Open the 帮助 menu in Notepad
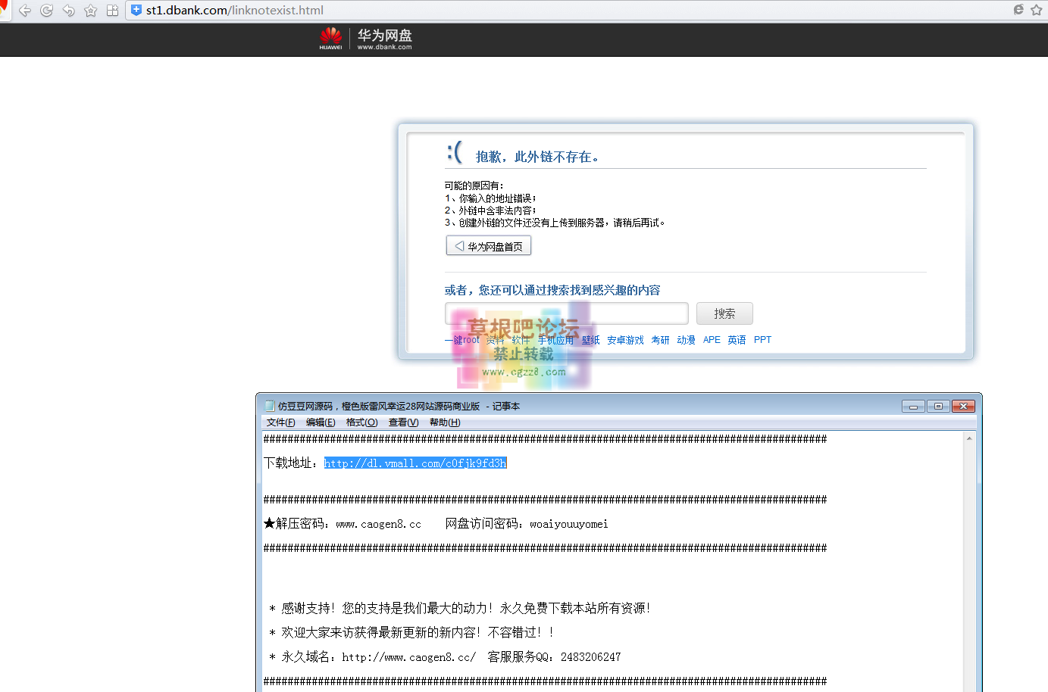Screen dimensions: 1048x692 tap(446, 422)
